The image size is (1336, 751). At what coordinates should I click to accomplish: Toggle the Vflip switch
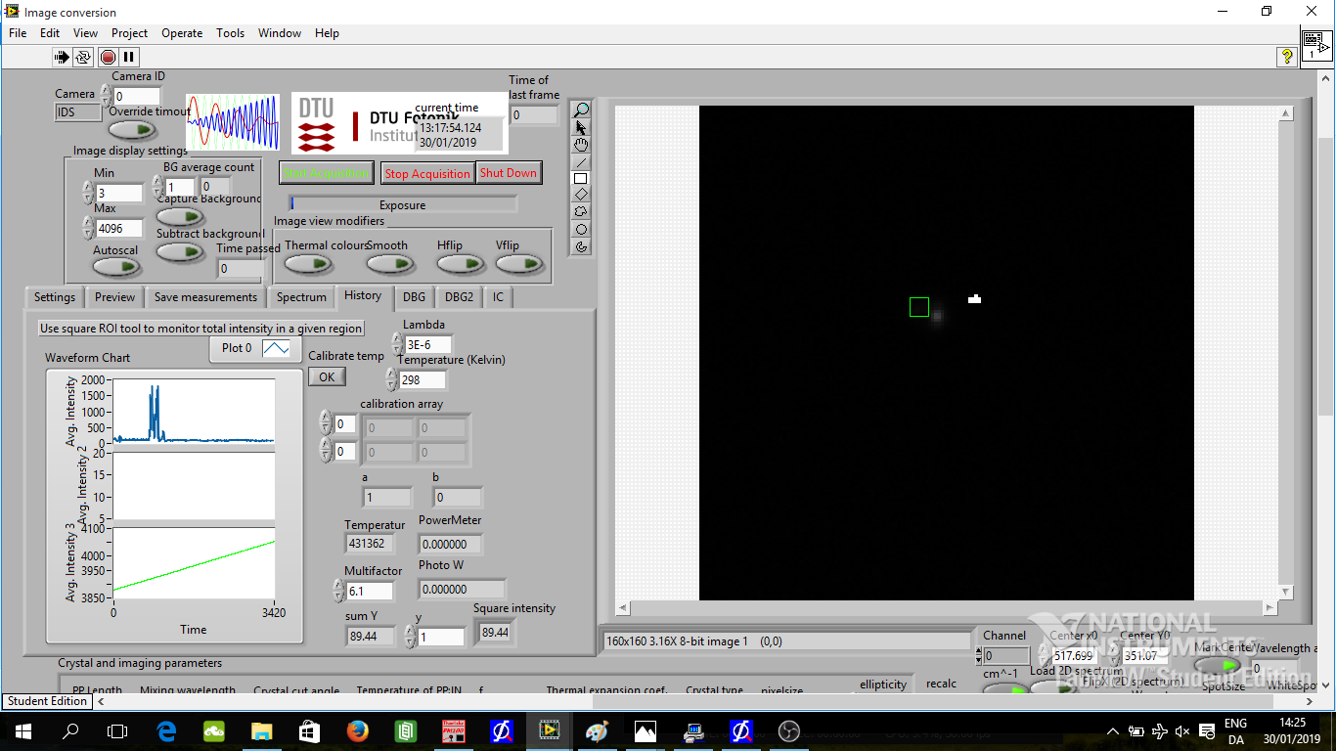tap(519, 264)
